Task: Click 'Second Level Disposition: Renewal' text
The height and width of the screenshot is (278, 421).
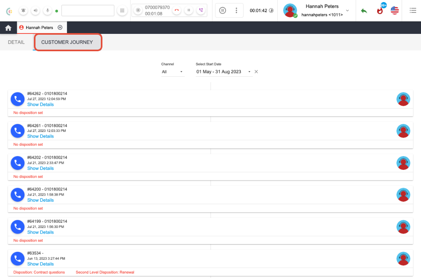Action: click(x=105, y=272)
